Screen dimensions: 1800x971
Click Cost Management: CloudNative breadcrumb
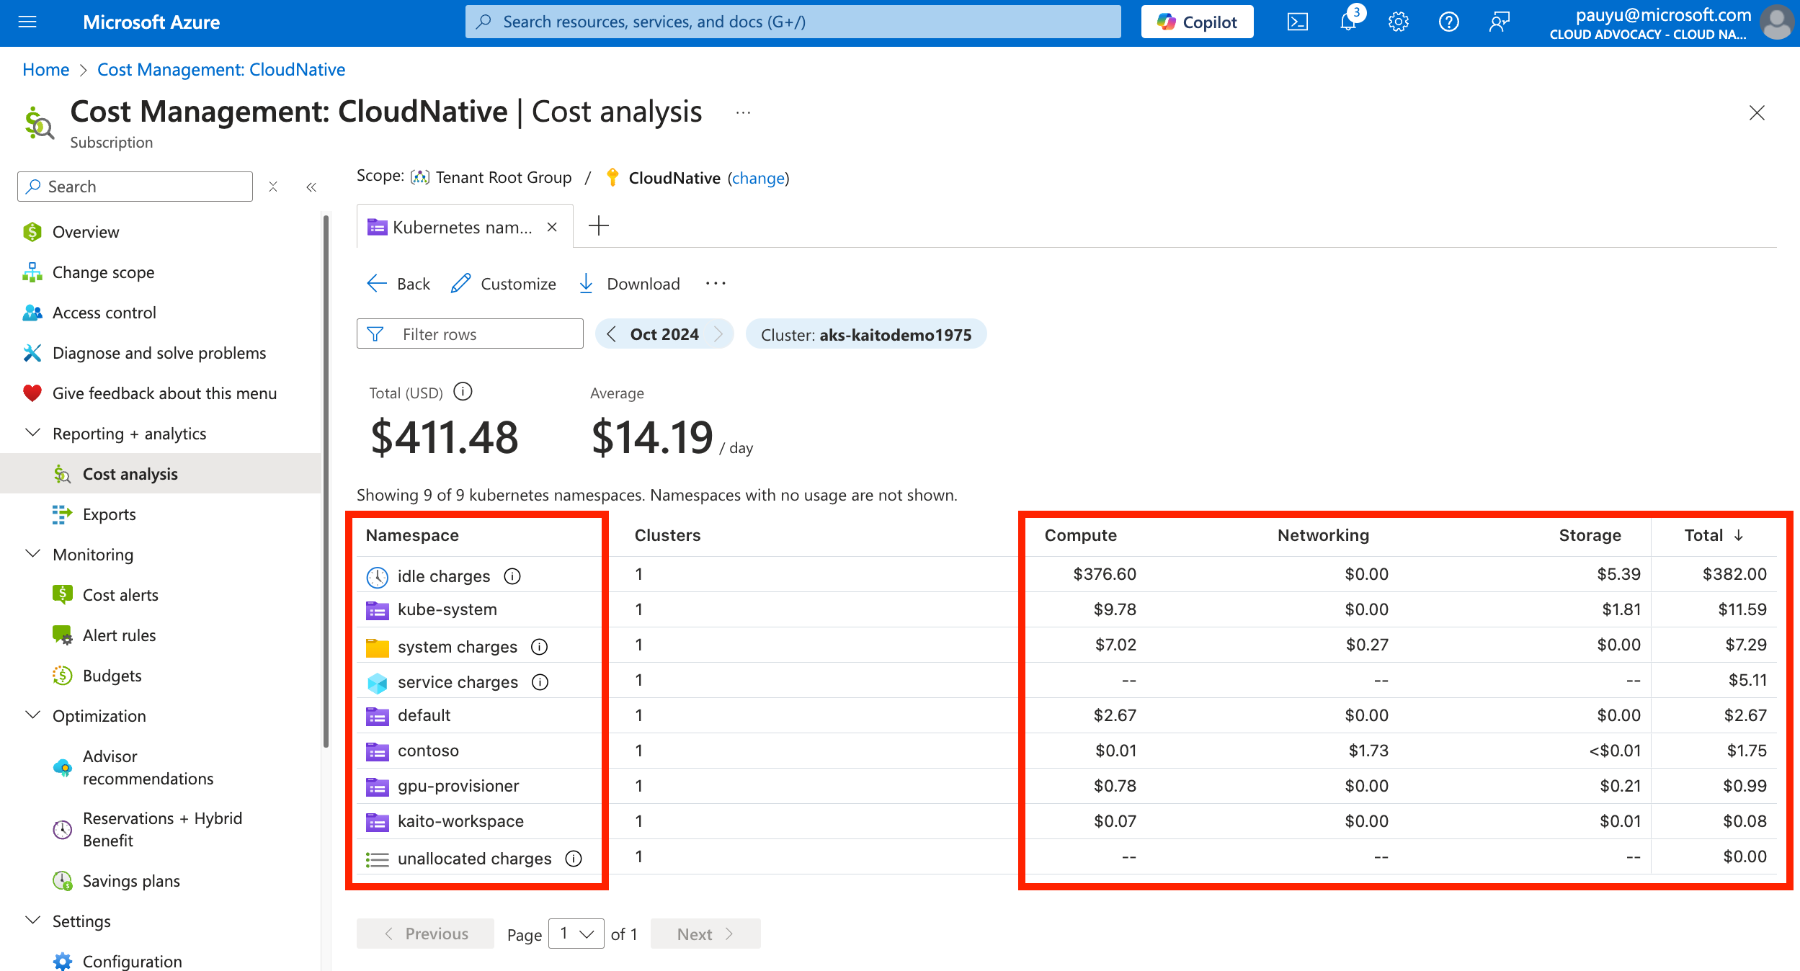tap(221, 70)
